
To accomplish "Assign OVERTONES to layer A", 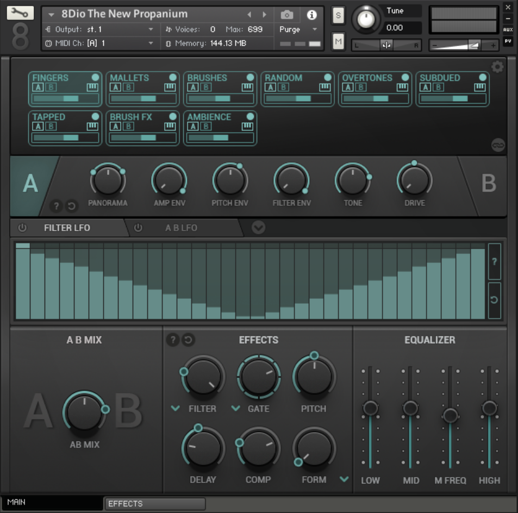I will click(x=347, y=87).
